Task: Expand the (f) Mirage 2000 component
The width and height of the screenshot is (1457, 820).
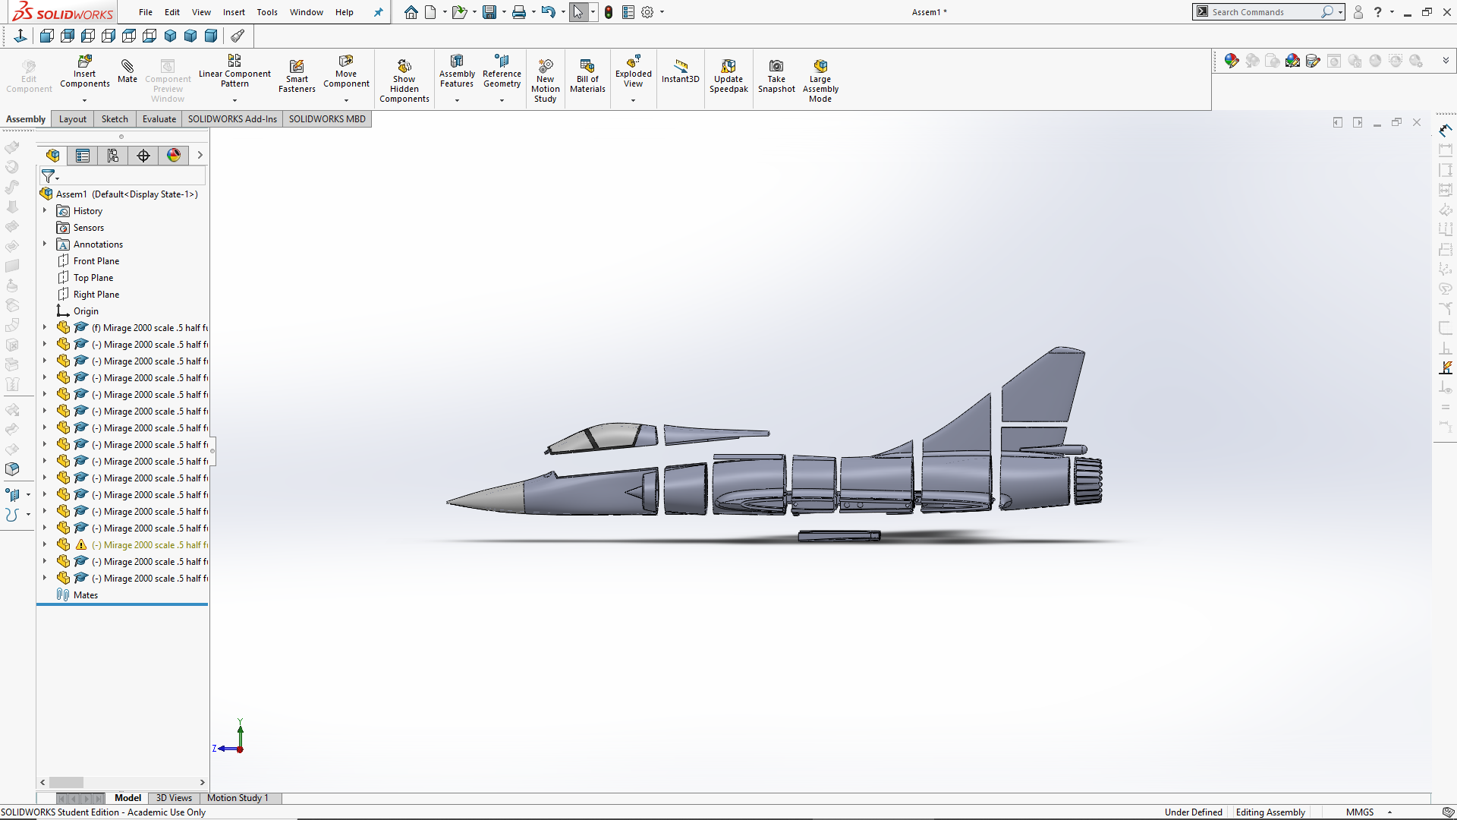Action: tap(45, 328)
